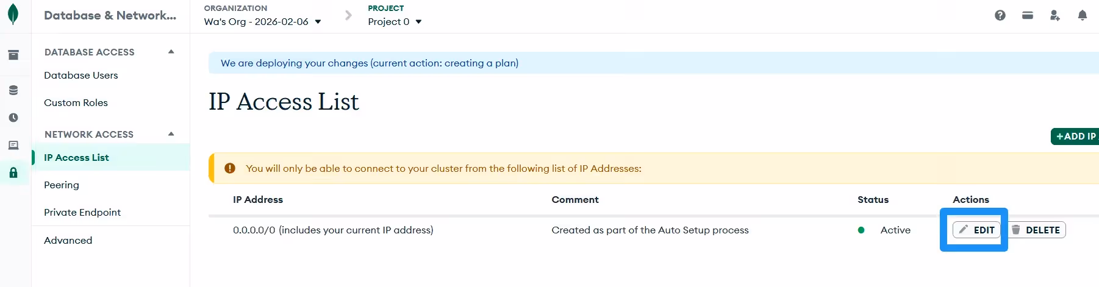Click the billing card icon in header
The image size is (1099, 287).
point(1028,15)
